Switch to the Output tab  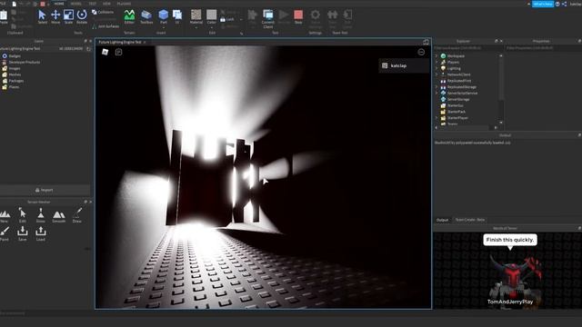tap(442, 220)
